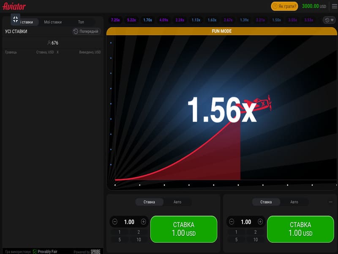The width and height of the screenshot is (338, 254).
Task: Click the Aviator logo
Action: 14,6
